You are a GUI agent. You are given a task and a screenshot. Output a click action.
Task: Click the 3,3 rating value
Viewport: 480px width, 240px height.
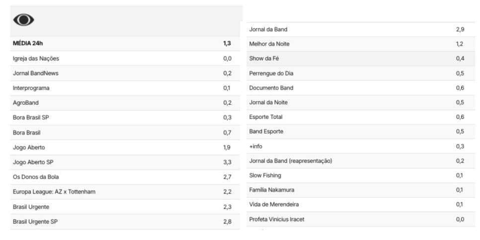(227, 162)
